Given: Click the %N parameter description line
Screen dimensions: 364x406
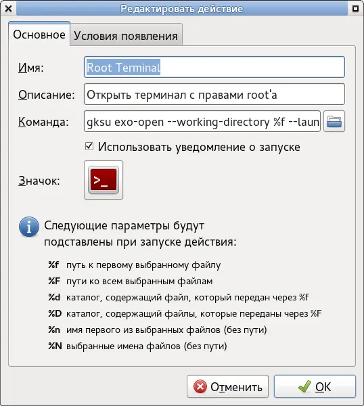Looking at the screenshot, I should (x=137, y=346).
